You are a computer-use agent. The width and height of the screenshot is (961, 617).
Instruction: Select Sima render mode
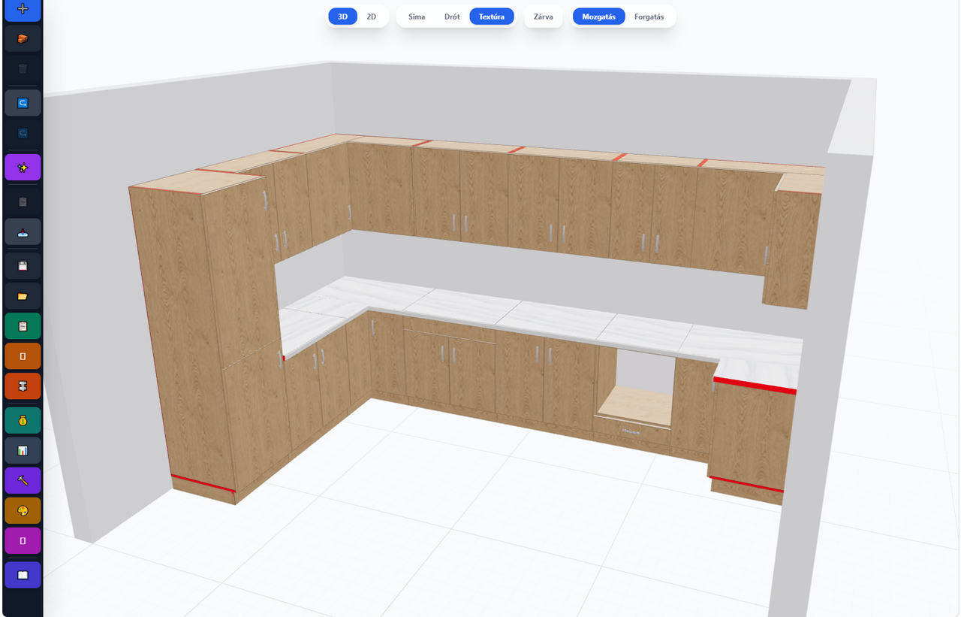point(417,17)
